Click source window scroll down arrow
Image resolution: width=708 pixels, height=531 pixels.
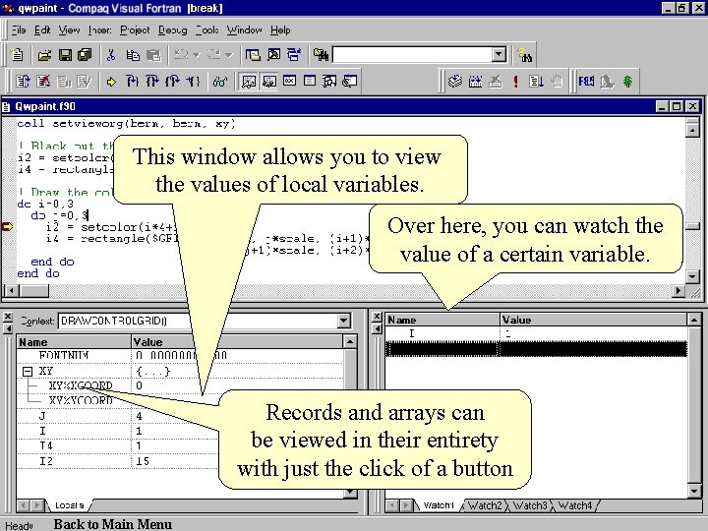pos(692,276)
